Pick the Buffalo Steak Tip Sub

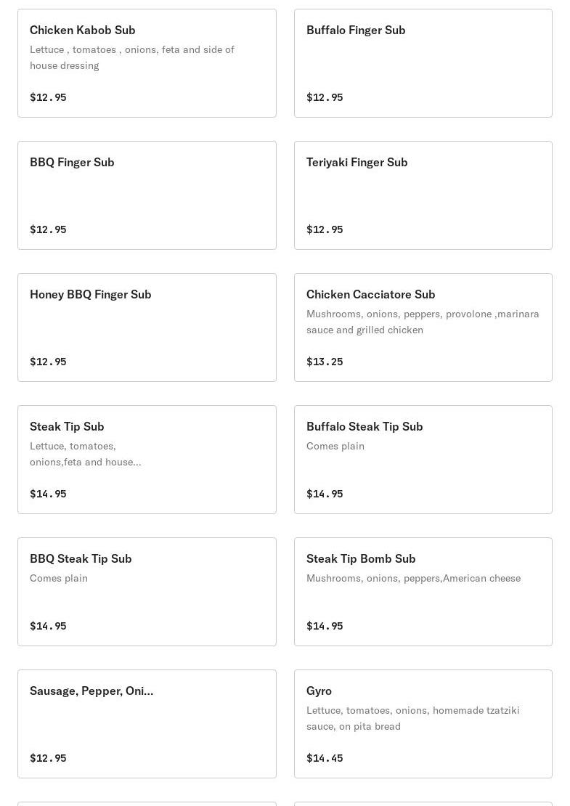(365, 426)
